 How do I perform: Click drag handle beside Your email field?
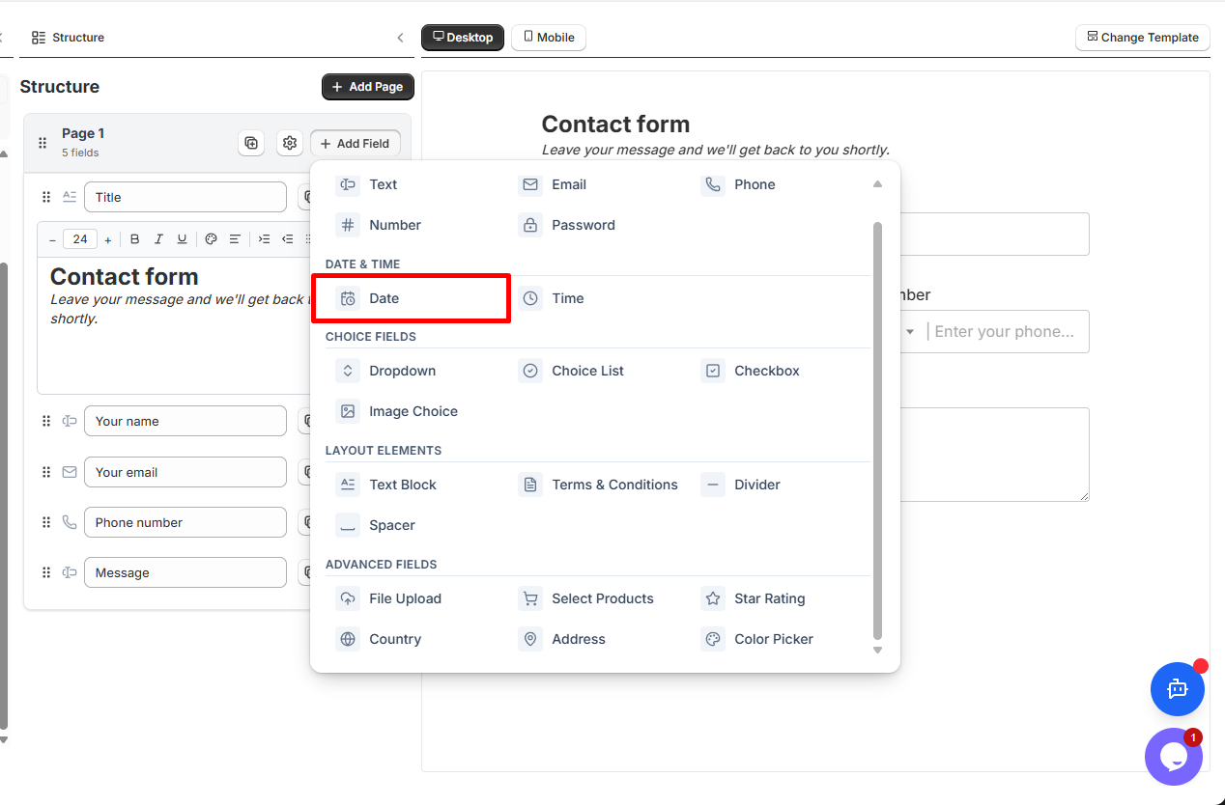tap(46, 472)
